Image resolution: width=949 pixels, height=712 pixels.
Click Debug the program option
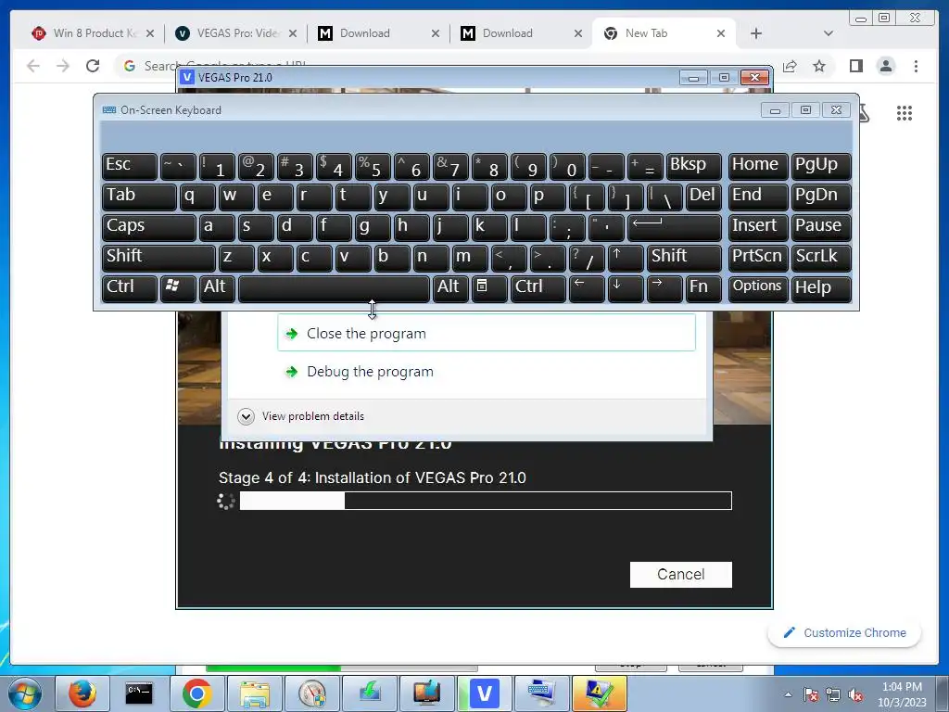pyautogui.click(x=486, y=371)
